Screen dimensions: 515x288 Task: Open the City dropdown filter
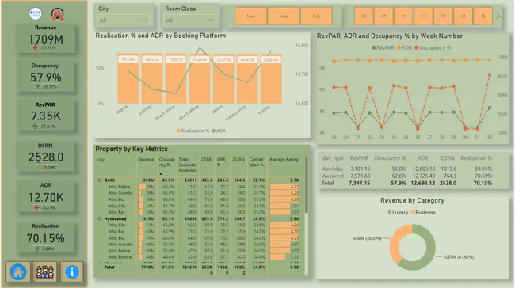(x=124, y=21)
